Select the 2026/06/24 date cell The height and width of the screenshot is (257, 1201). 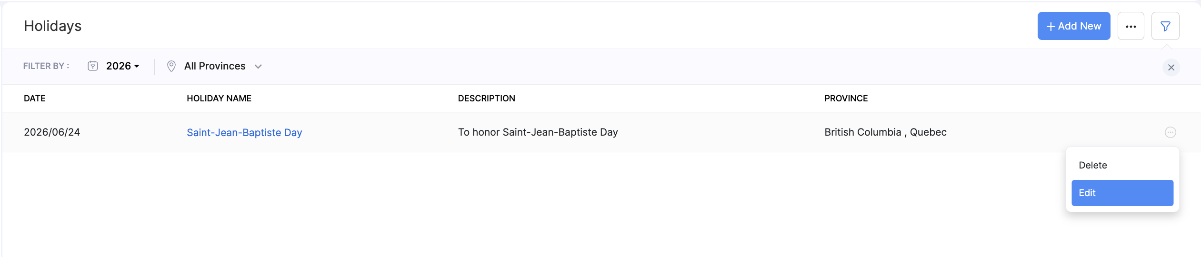tap(52, 132)
